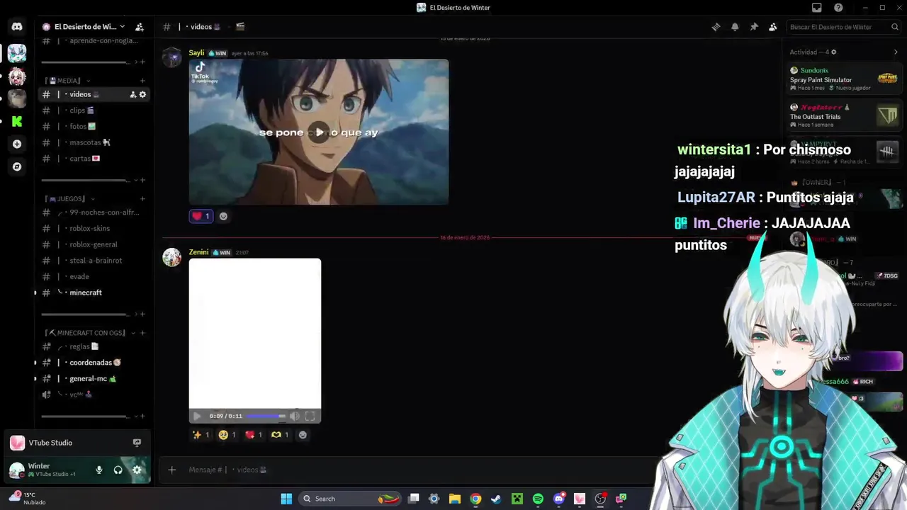The height and width of the screenshot is (510, 907).
Task: Open Minecraft launcher from the taskbar
Action: coord(517,499)
